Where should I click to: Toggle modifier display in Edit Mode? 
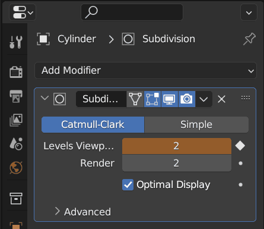[152, 99]
